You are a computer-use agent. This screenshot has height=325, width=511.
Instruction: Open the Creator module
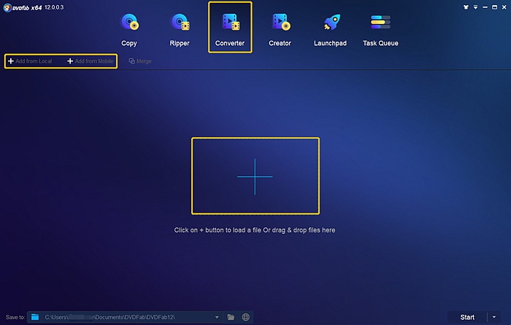pyautogui.click(x=280, y=31)
